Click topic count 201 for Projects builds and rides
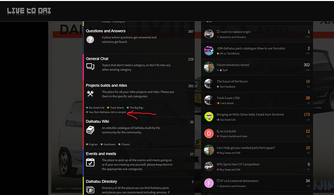This screenshot has width=334, height=195. 191,86
